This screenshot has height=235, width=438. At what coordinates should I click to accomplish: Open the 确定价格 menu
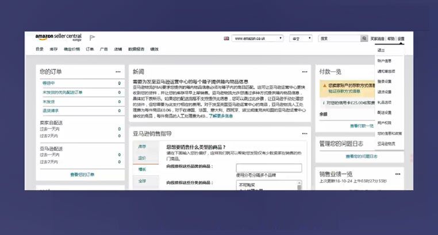click(72, 49)
